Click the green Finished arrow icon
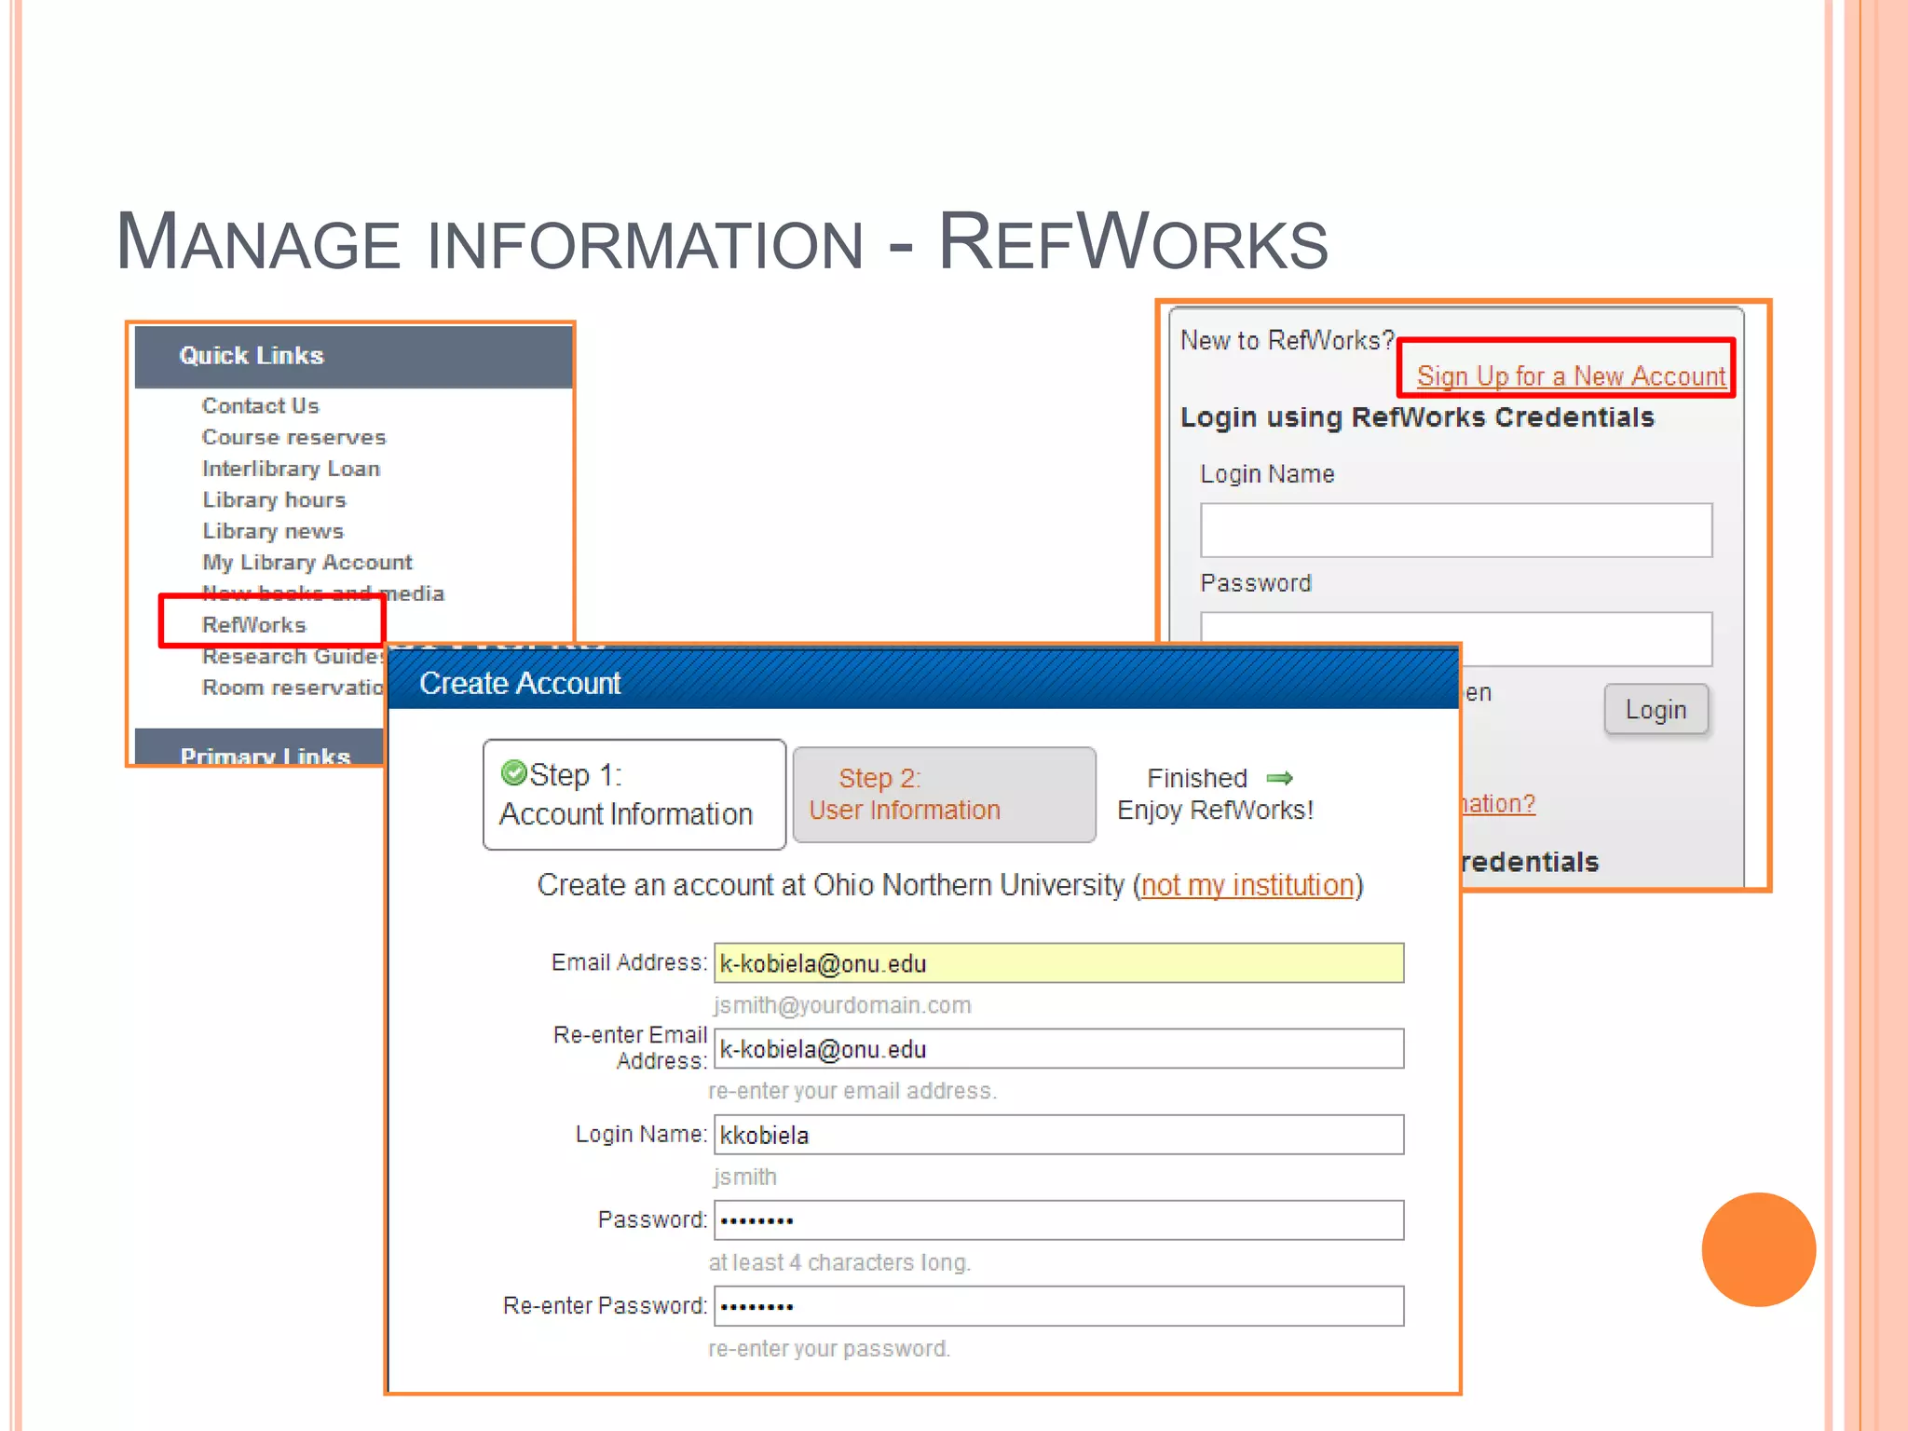This screenshot has height=1431, width=1908. tap(1279, 778)
